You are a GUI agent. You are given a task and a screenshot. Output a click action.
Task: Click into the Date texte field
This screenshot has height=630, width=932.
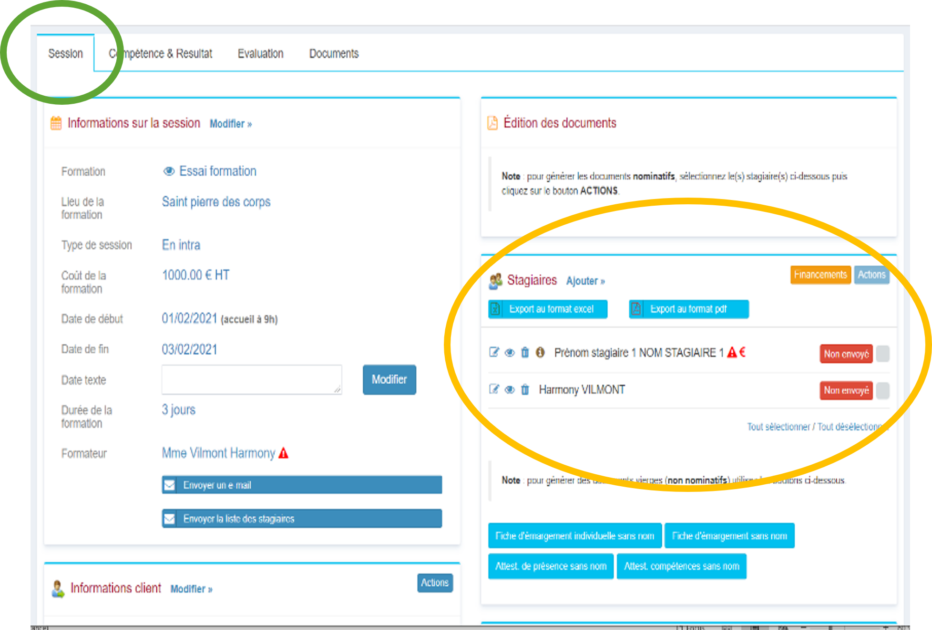click(x=251, y=380)
